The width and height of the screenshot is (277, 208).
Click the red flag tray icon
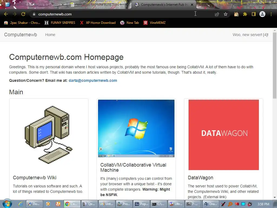[x=237, y=204]
